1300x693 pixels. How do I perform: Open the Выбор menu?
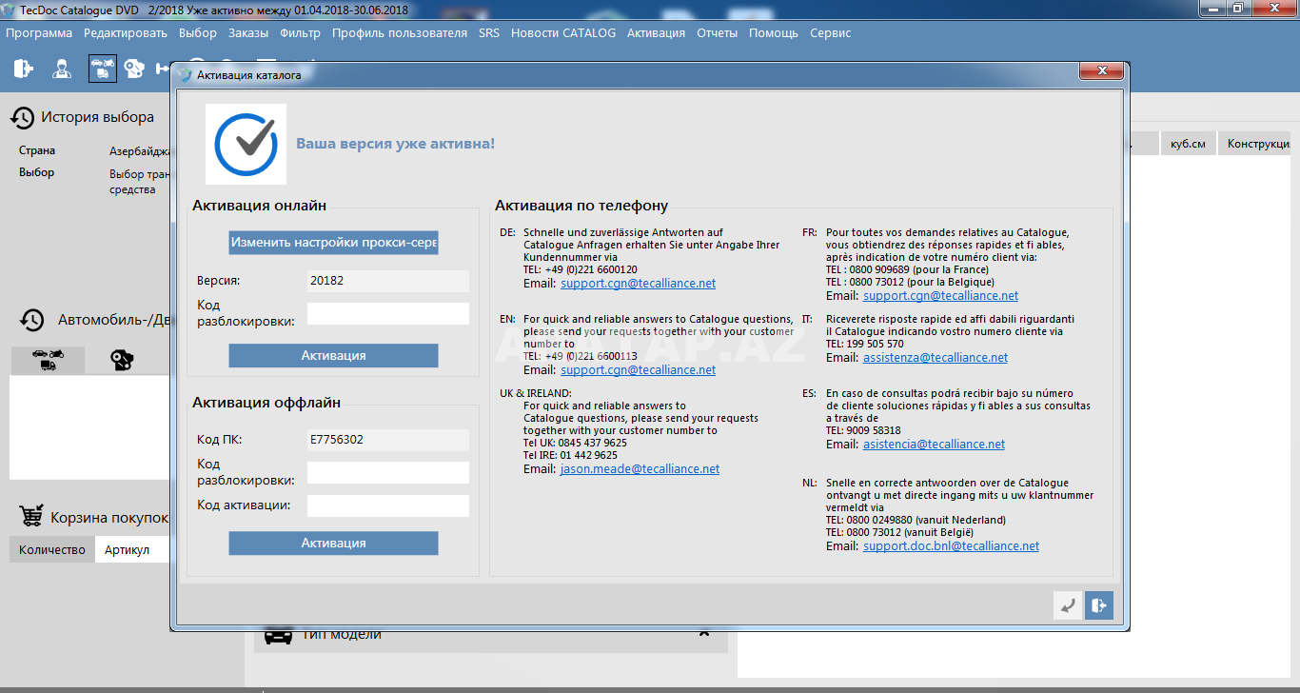[x=198, y=32]
